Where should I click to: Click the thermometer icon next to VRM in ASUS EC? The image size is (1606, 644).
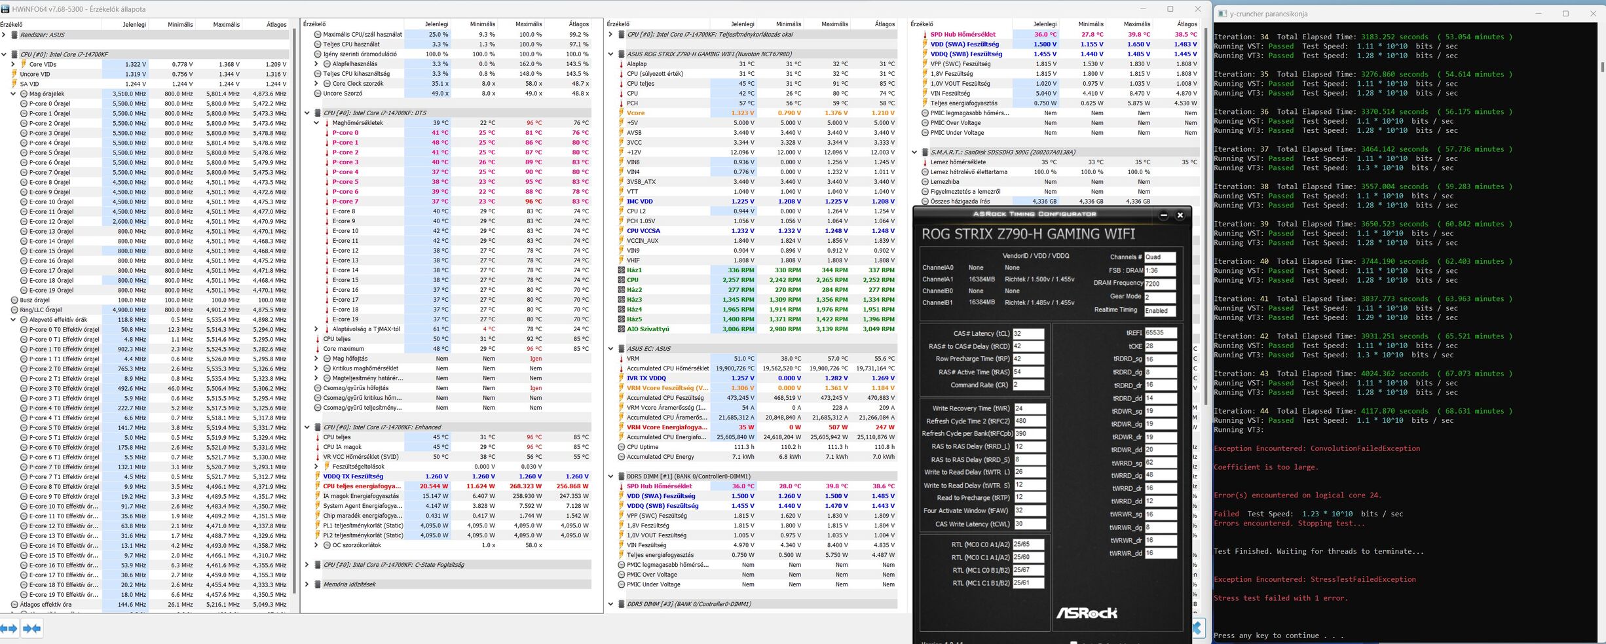click(622, 359)
